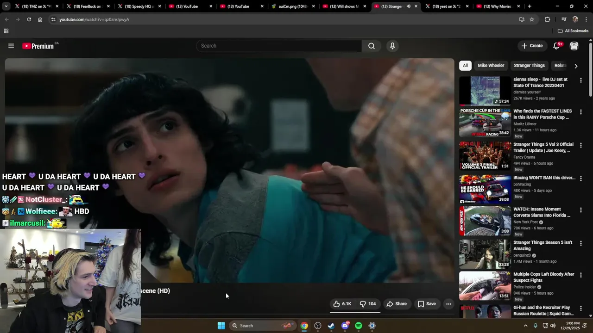Go to Chrome home page button
Viewport: 593px width, 333px height.
pyautogui.click(x=40, y=19)
